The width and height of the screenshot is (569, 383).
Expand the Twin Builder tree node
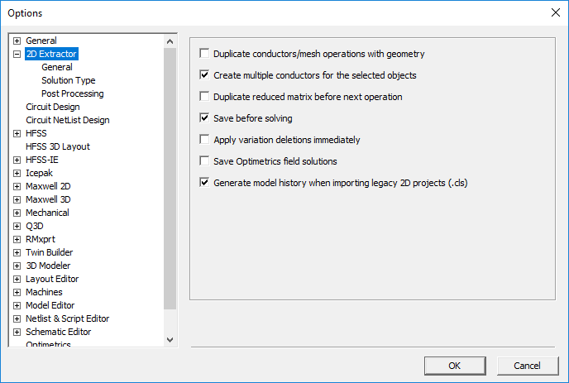(17, 252)
